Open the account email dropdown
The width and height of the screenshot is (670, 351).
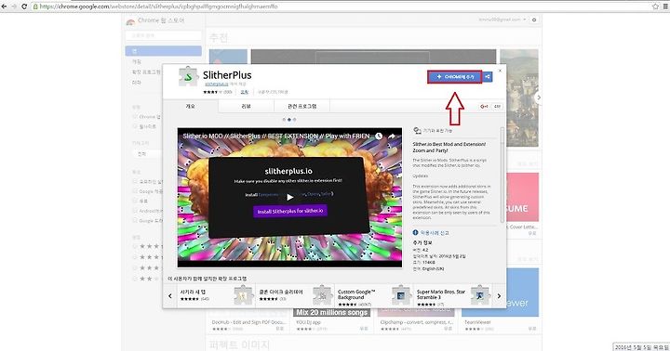tap(502, 19)
